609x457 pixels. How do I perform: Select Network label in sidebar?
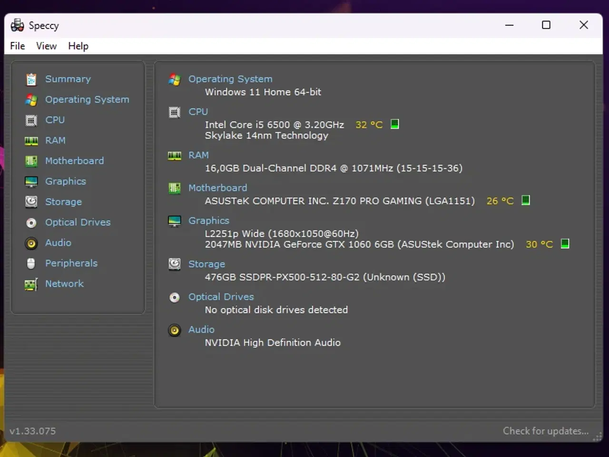(x=64, y=284)
